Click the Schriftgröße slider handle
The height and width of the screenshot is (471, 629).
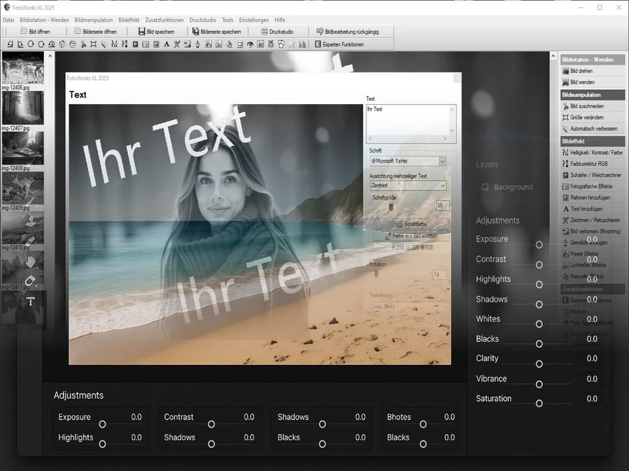[391, 207]
